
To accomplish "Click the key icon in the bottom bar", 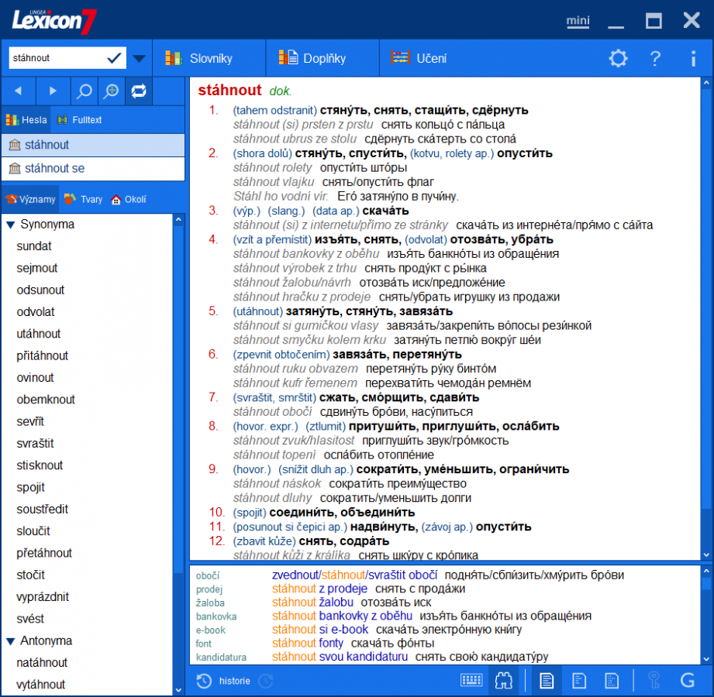I will point(654,681).
